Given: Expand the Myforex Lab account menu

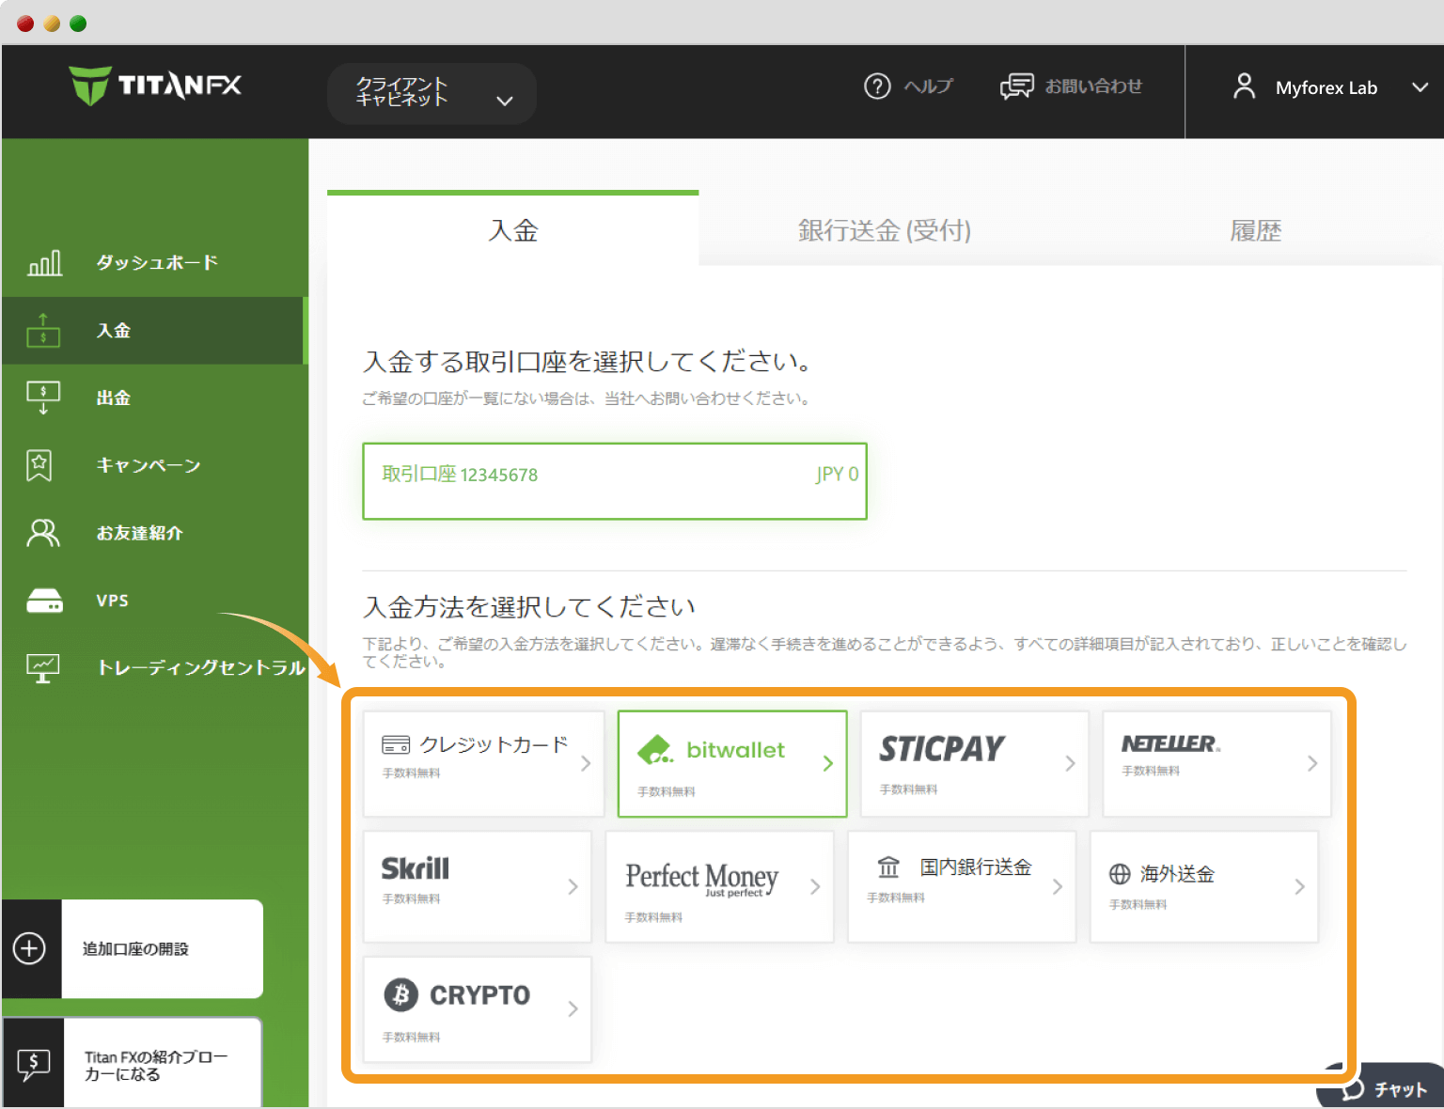Looking at the screenshot, I should pos(1420,87).
